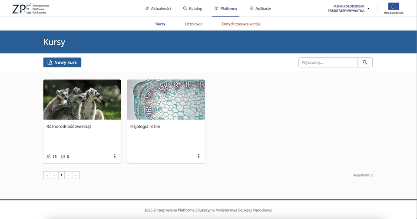The width and height of the screenshot is (417, 219).
Task: Open three-dot menu on Różnorodność zwierząt card
Action: [x=115, y=157]
